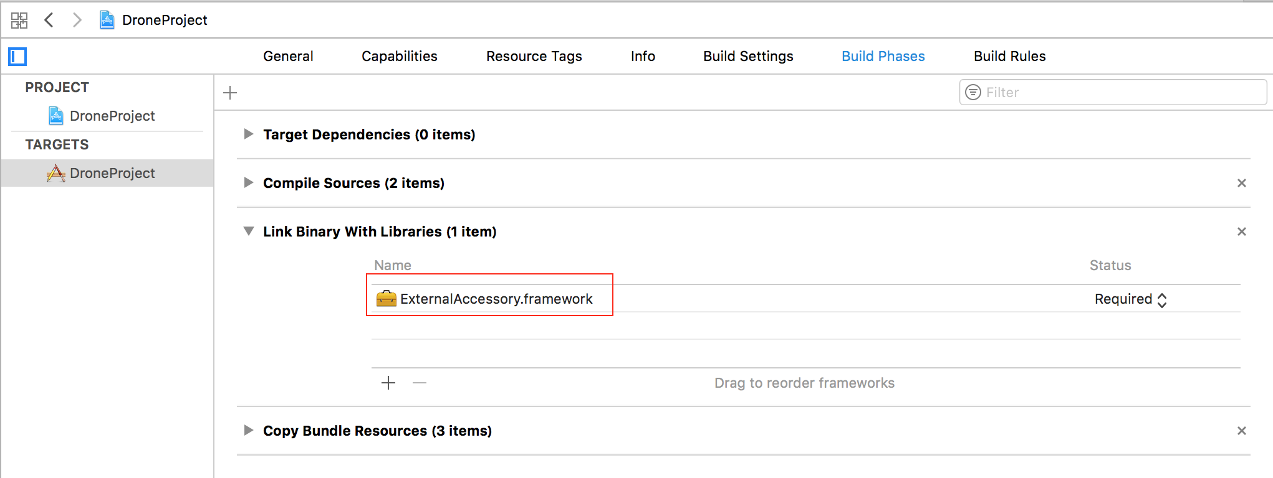This screenshot has width=1273, height=478.
Task: Collapse Link Binary With Libraries disclosure triangle
Action: (248, 231)
